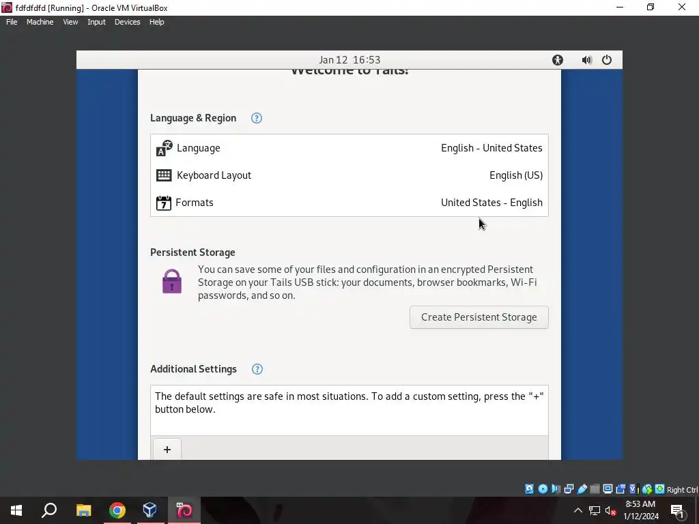Viewport: 699px width, 524px height.
Task: Click the mouse integration status icon
Action: [x=647, y=489]
